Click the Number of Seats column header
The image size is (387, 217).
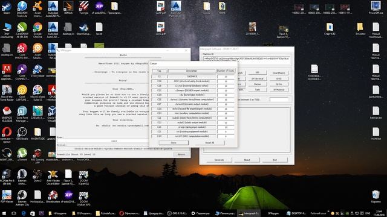pos(226,71)
